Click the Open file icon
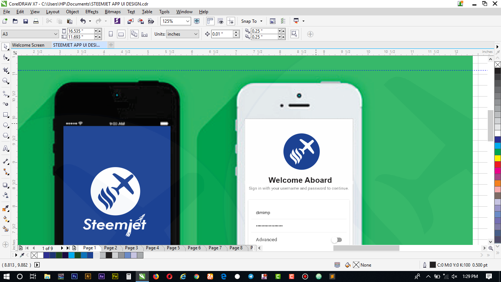The image size is (501, 282). coord(15,21)
